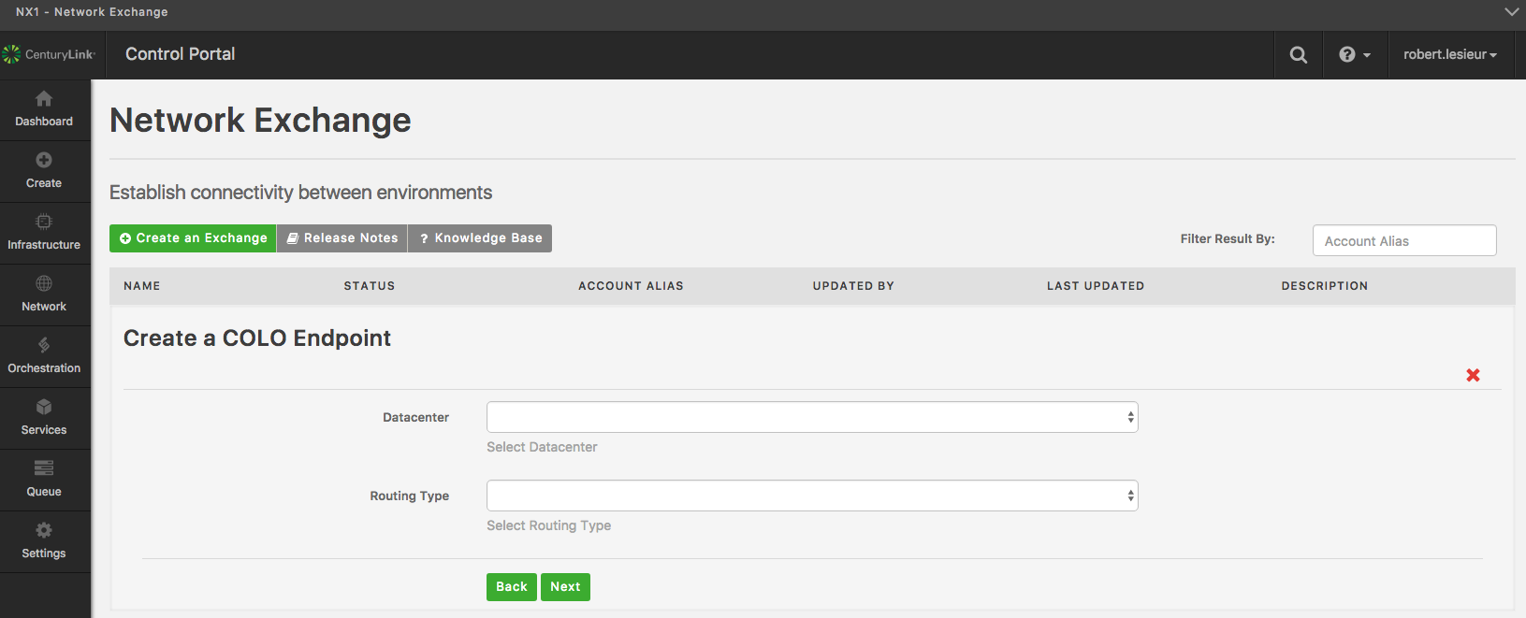
Task: Open the robert.lesieur user menu
Action: coord(1449,55)
